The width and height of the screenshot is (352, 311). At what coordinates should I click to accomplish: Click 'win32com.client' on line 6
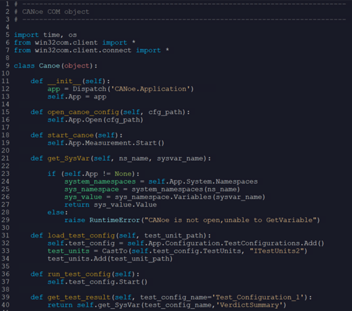click(x=66, y=43)
